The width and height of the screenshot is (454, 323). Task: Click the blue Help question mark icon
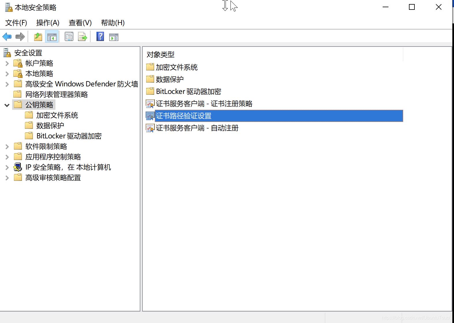pos(100,37)
